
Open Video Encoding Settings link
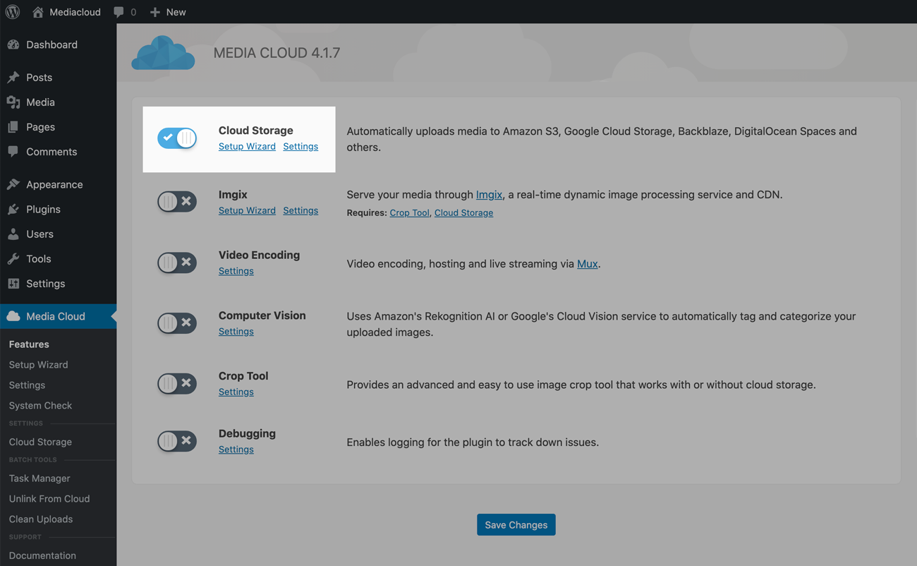click(236, 271)
